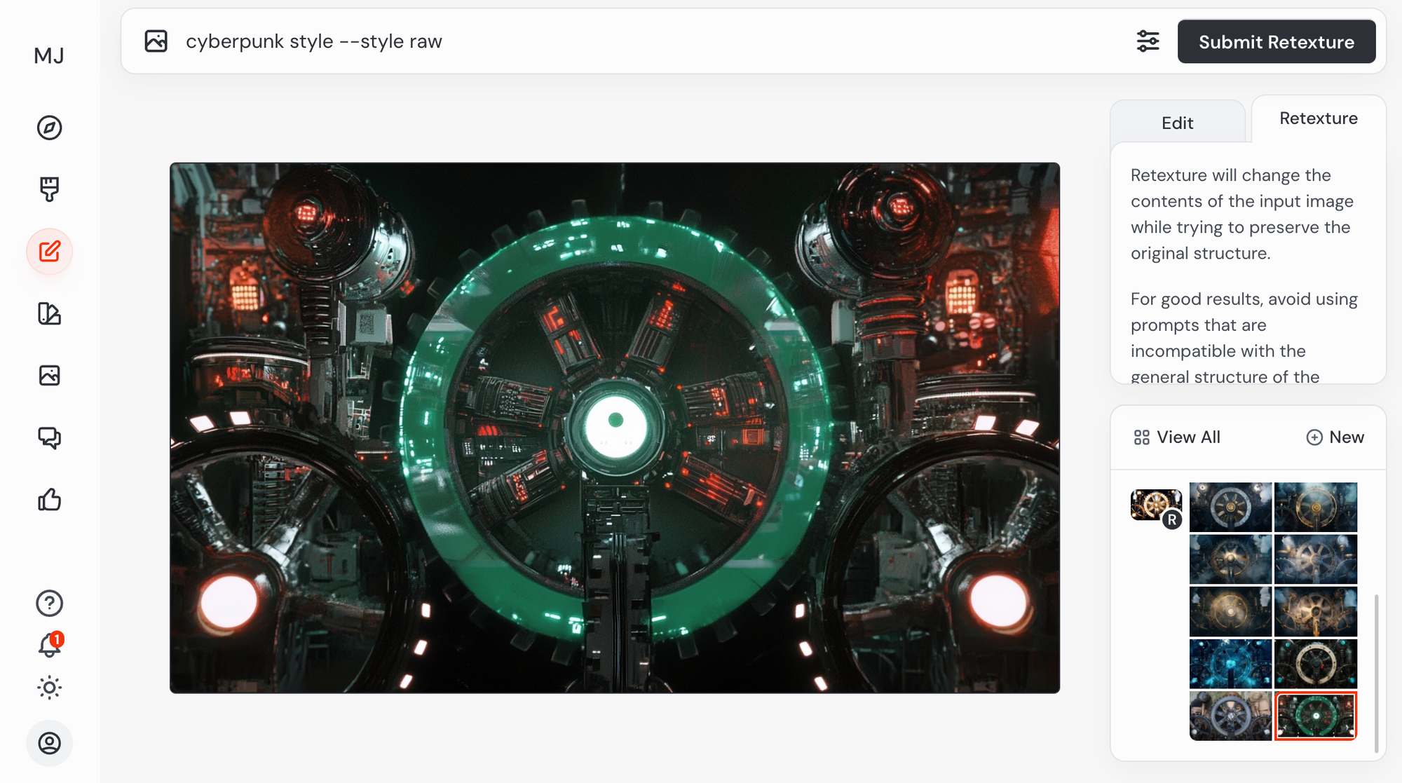Open the Explore compass icon
This screenshot has height=783, width=1402.
49,128
